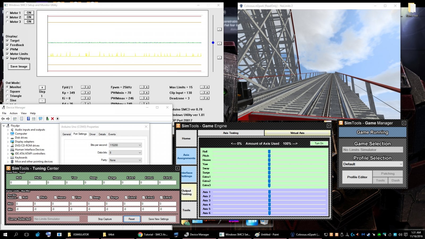The image size is (425, 239).
Task: Toggle the Motor Limits checkbox
Action: pyautogui.click(x=7, y=54)
